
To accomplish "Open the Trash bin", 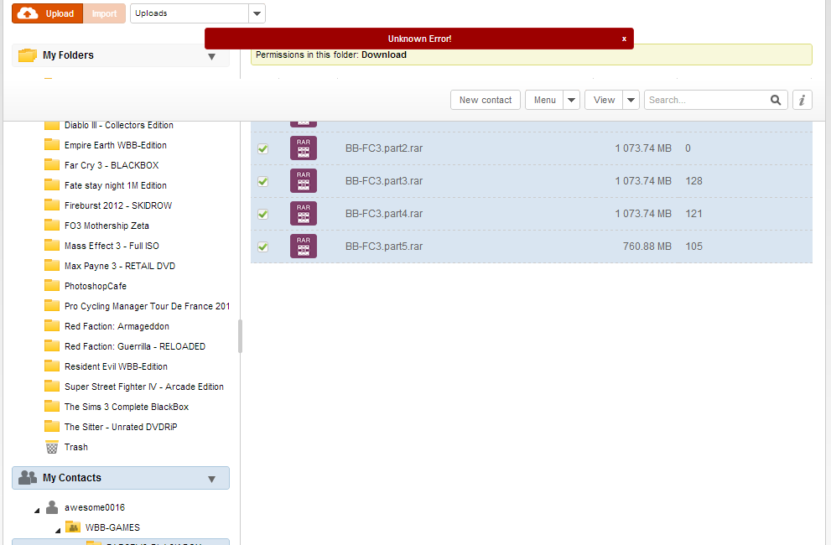I will [52, 447].
